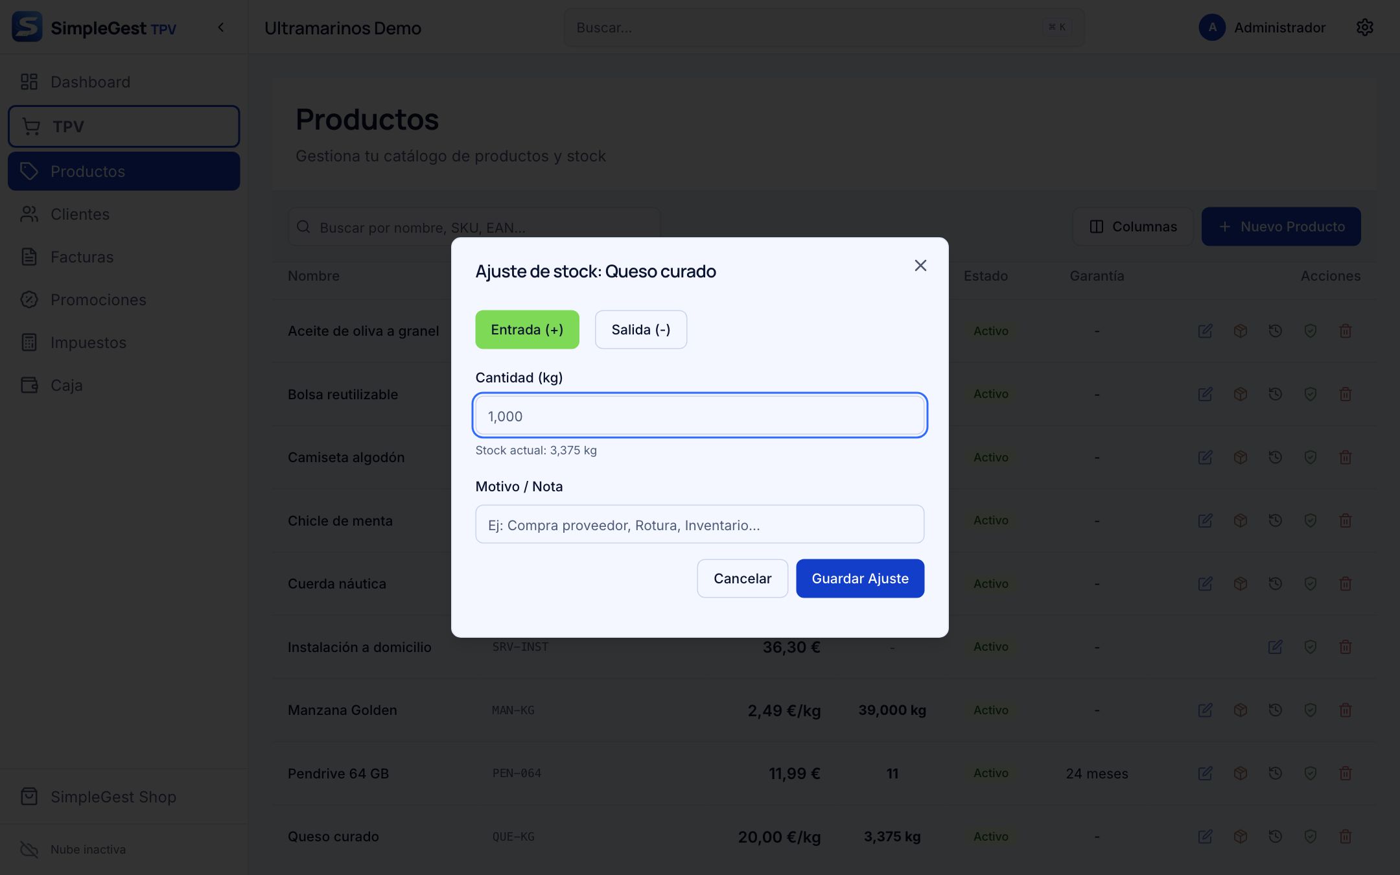Select the Salida (-) option

(640, 329)
